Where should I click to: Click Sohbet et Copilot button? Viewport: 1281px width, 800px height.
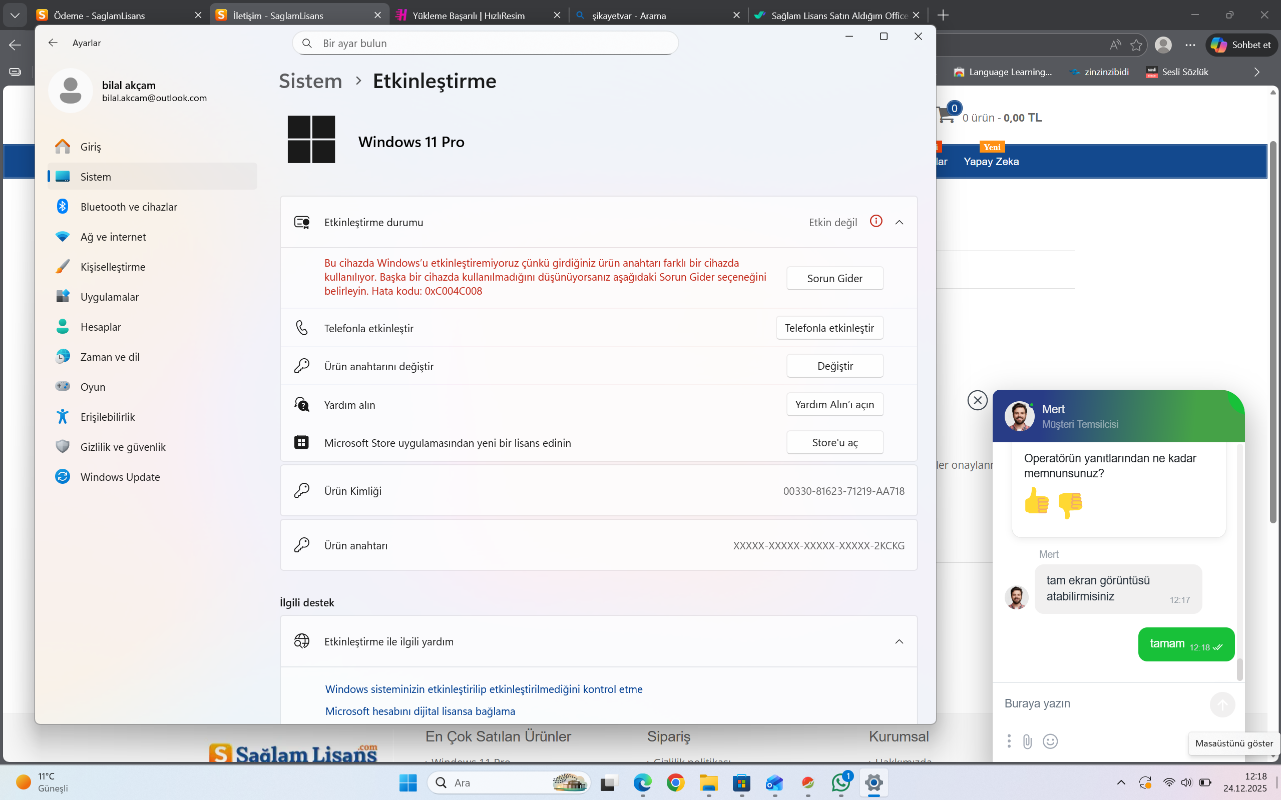(x=1241, y=45)
